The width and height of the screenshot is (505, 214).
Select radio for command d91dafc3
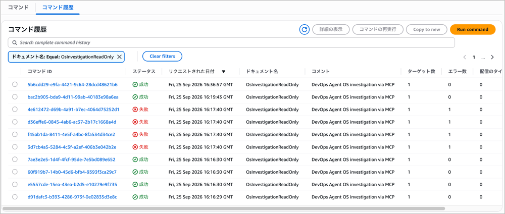pos(15,197)
